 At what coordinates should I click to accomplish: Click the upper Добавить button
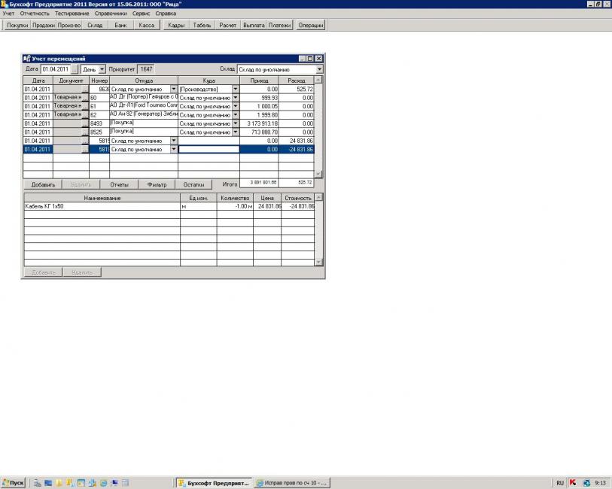[43, 184]
